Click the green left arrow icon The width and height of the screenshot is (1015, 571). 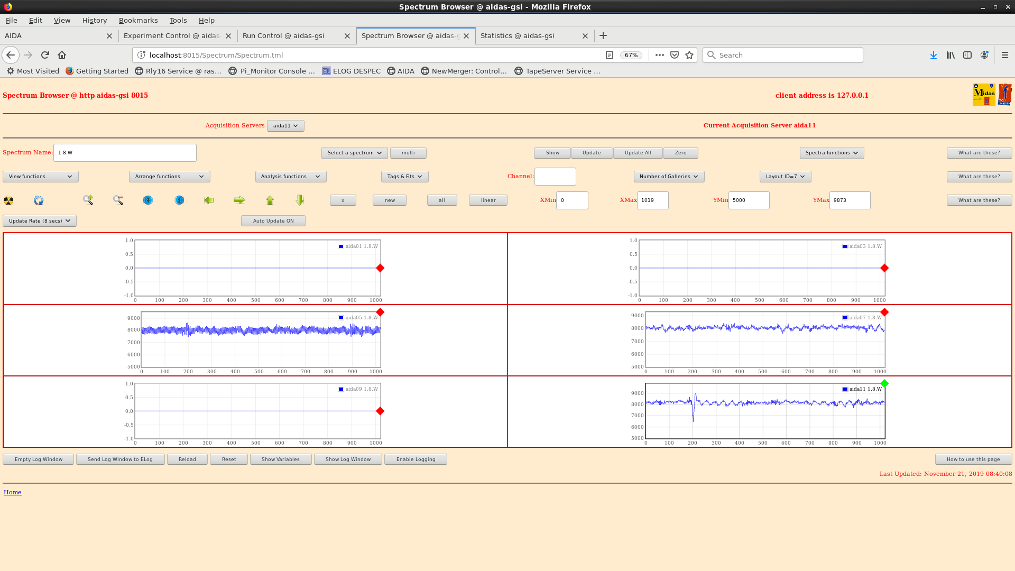[x=209, y=200]
